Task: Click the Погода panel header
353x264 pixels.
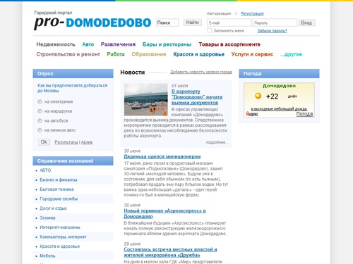Action: tap(279, 74)
